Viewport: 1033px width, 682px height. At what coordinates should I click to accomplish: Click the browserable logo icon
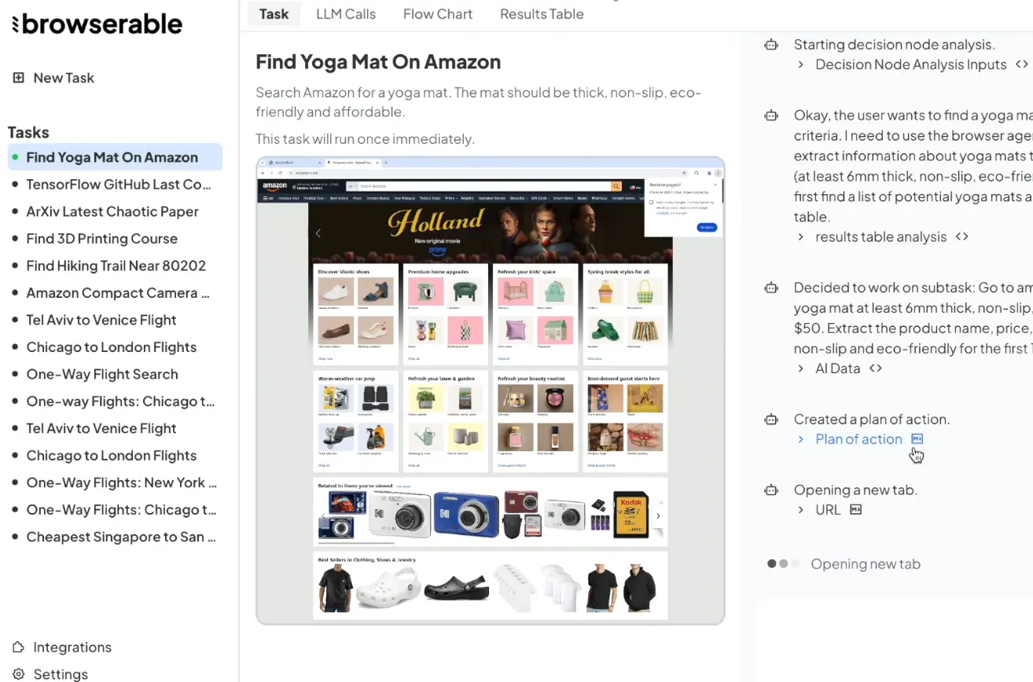(15, 24)
